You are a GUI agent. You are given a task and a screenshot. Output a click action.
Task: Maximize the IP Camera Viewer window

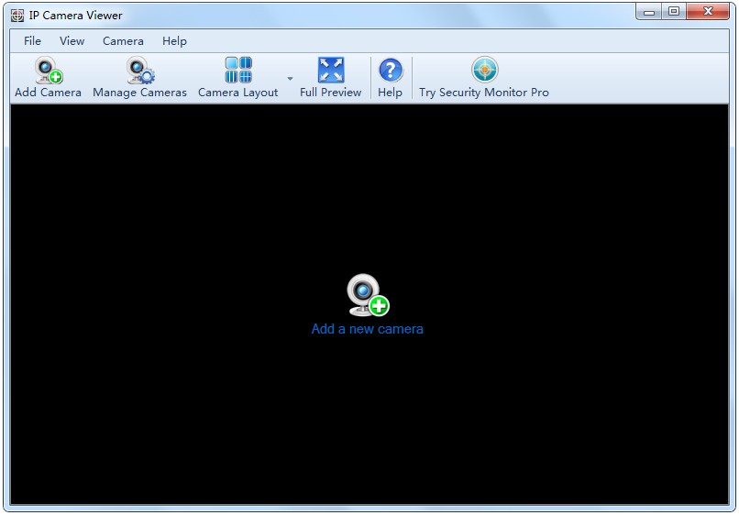[x=674, y=12]
